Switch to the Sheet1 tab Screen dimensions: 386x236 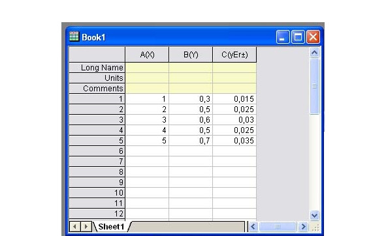click(x=111, y=227)
